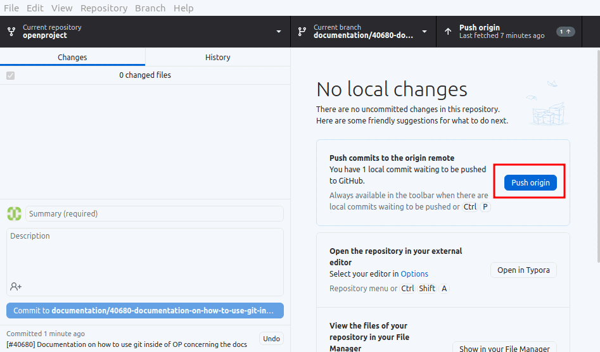Click the branch icon beside Current branch
This screenshot has width=600, height=352.
(302, 32)
